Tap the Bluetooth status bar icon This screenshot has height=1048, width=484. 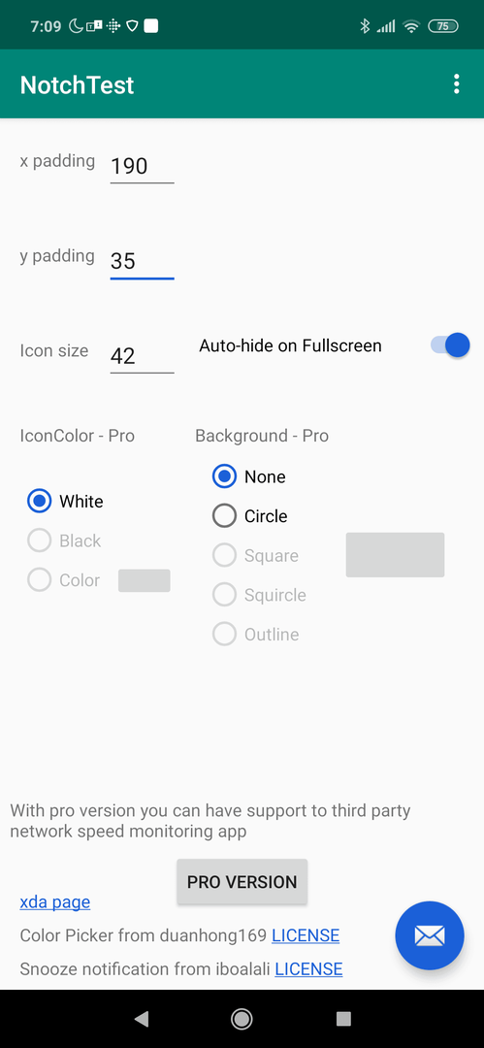tap(365, 26)
